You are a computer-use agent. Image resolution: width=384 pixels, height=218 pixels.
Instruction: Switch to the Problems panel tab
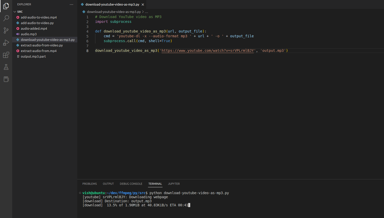[90, 184]
